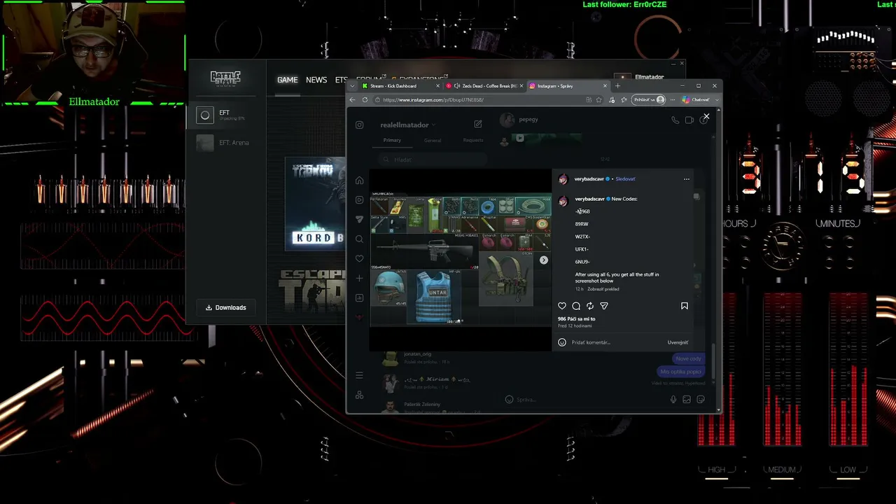
Task: Go back using the browser back arrow
Action: click(x=353, y=100)
